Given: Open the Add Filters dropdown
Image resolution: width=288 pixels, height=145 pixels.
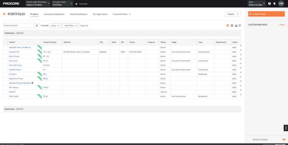Looking at the screenshot, I should (71, 25).
